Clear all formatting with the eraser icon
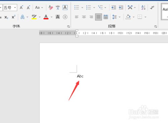 click(51, 7)
